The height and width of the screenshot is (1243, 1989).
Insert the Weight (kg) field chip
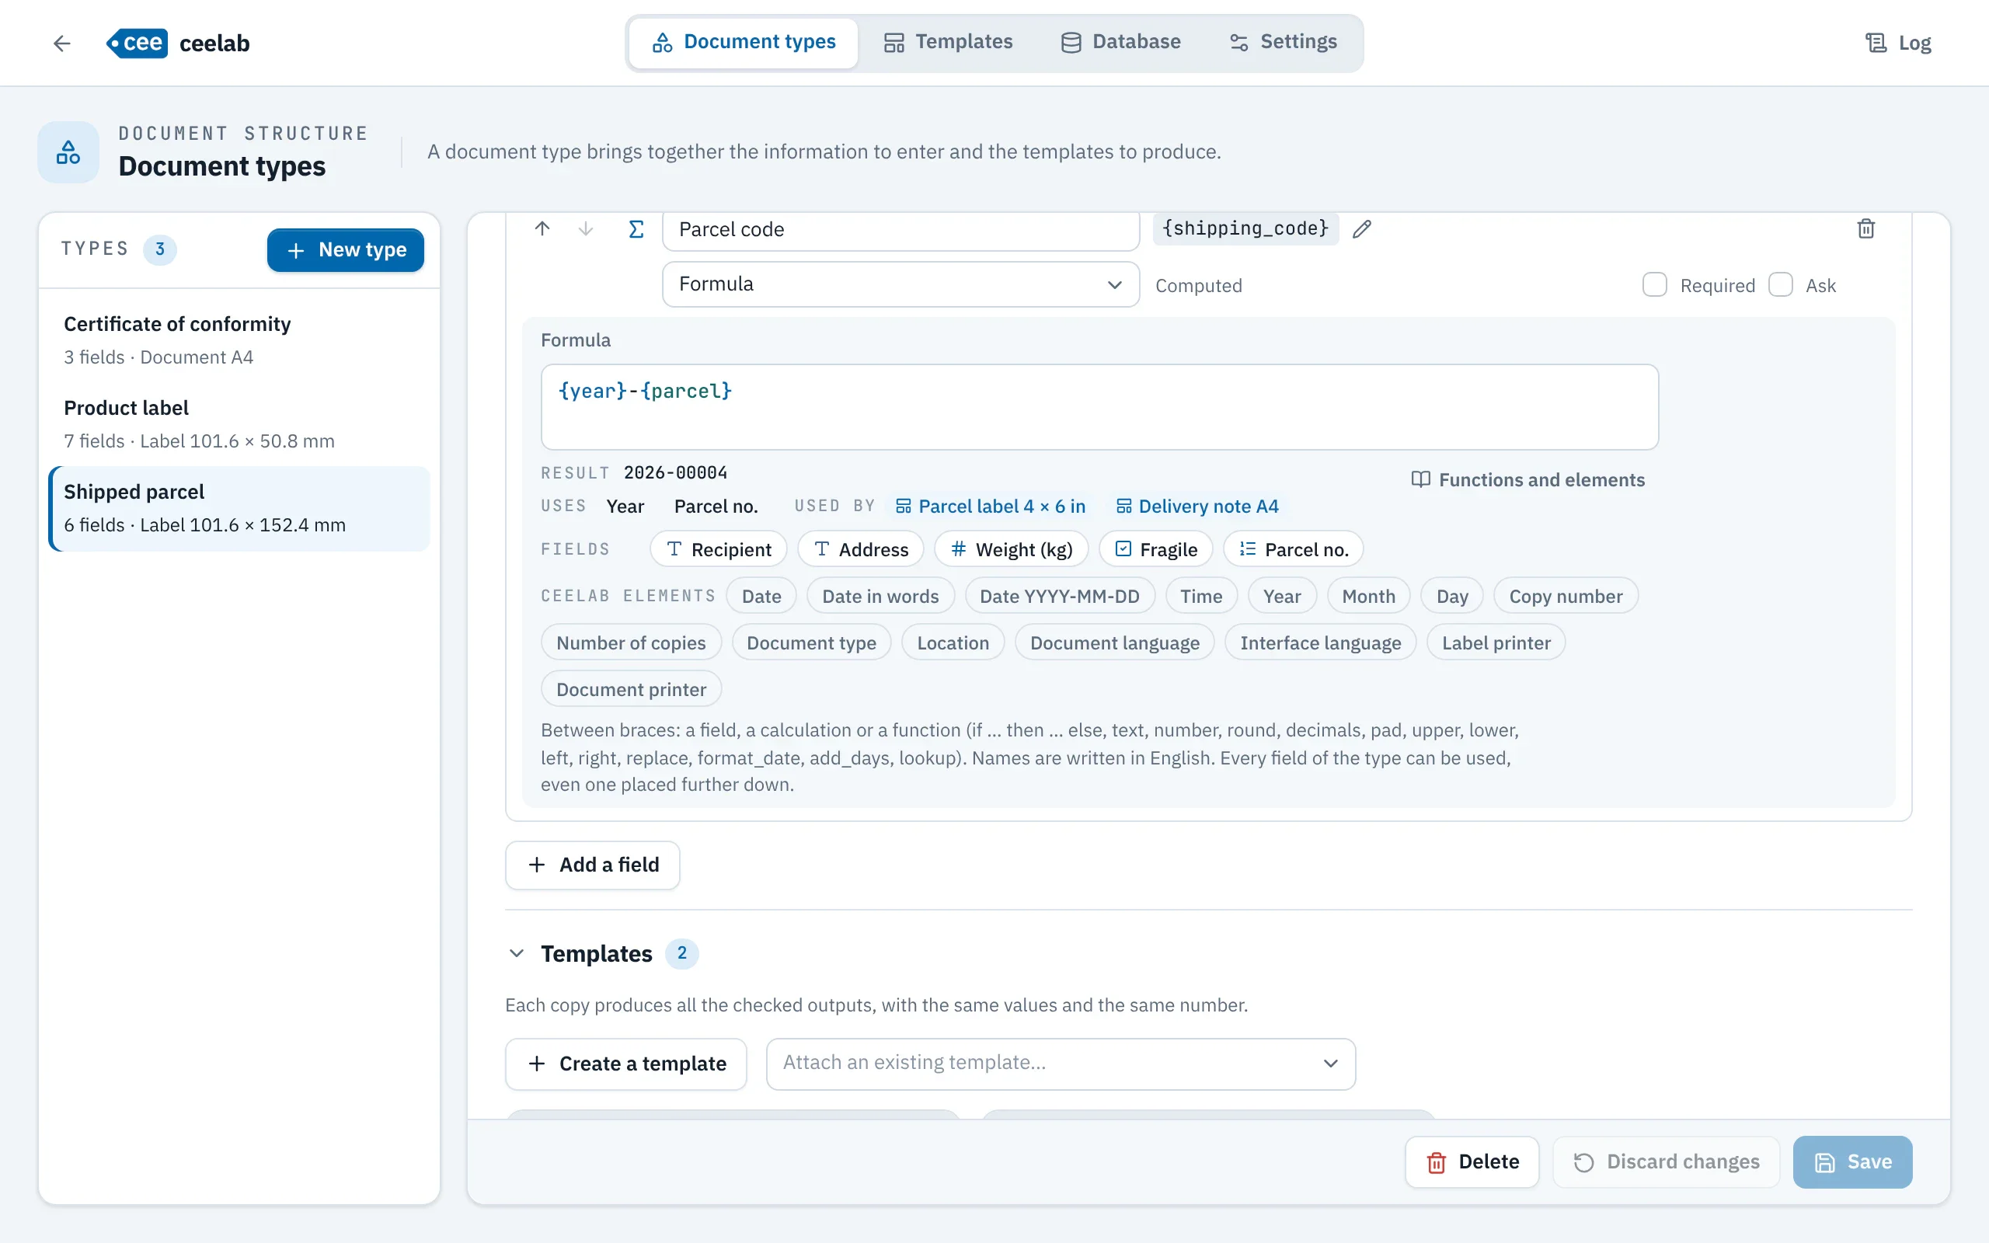pyautogui.click(x=1011, y=549)
